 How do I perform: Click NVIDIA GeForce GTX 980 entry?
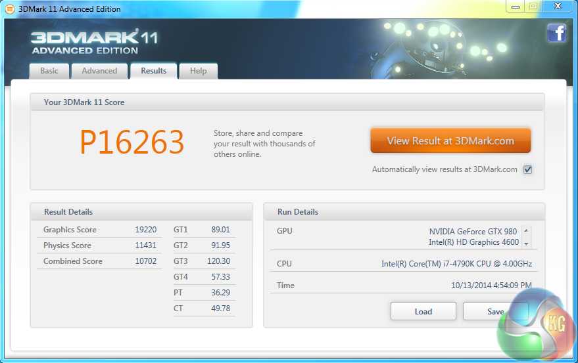click(x=473, y=231)
